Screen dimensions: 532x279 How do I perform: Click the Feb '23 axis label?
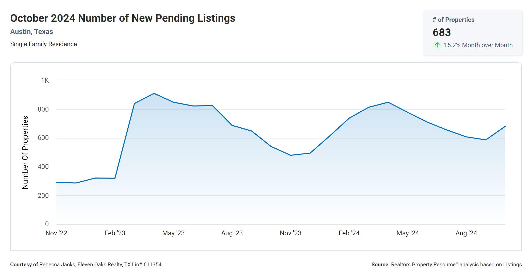[x=115, y=233]
